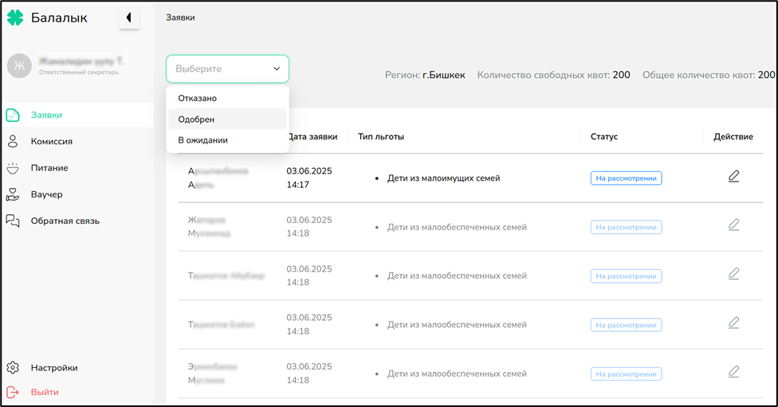The image size is (778, 407).
Task: Click the Статус column header
Action: (x=604, y=137)
